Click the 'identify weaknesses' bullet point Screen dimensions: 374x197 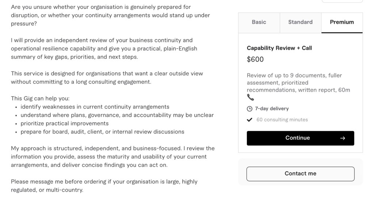(x=95, y=107)
